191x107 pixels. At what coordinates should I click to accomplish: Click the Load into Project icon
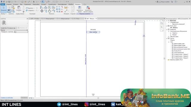[x=80, y=9]
